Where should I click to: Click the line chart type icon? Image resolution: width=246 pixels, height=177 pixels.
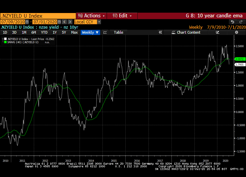(105, 32)
